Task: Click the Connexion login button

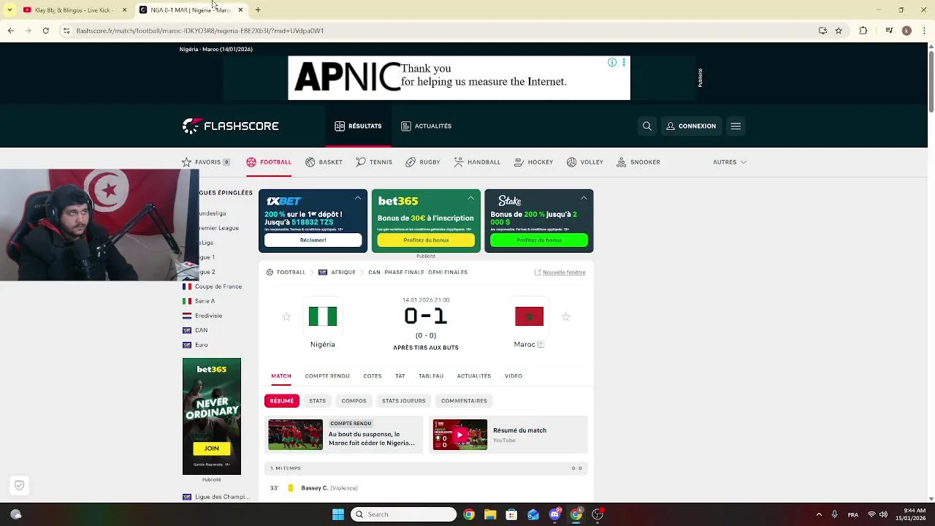Action: [691, 126]
